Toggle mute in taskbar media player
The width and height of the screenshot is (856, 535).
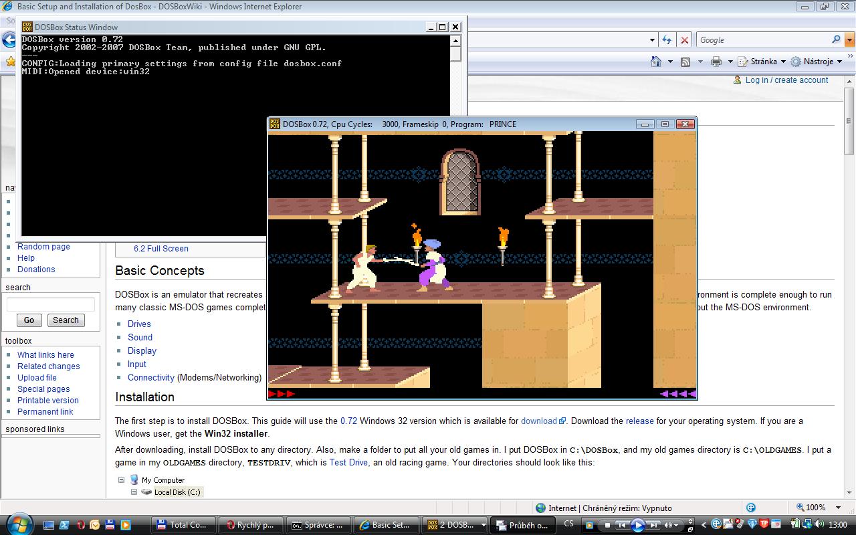tap(669, 525)
